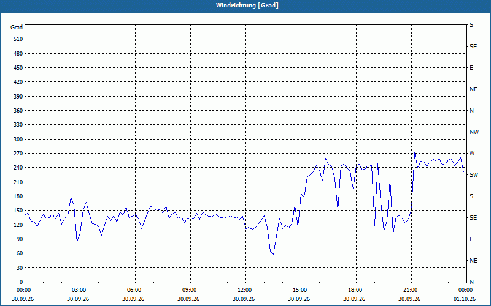Select the E compass label level with 450
The height and width of the screenshot is (306, 491).
point(471,68)
